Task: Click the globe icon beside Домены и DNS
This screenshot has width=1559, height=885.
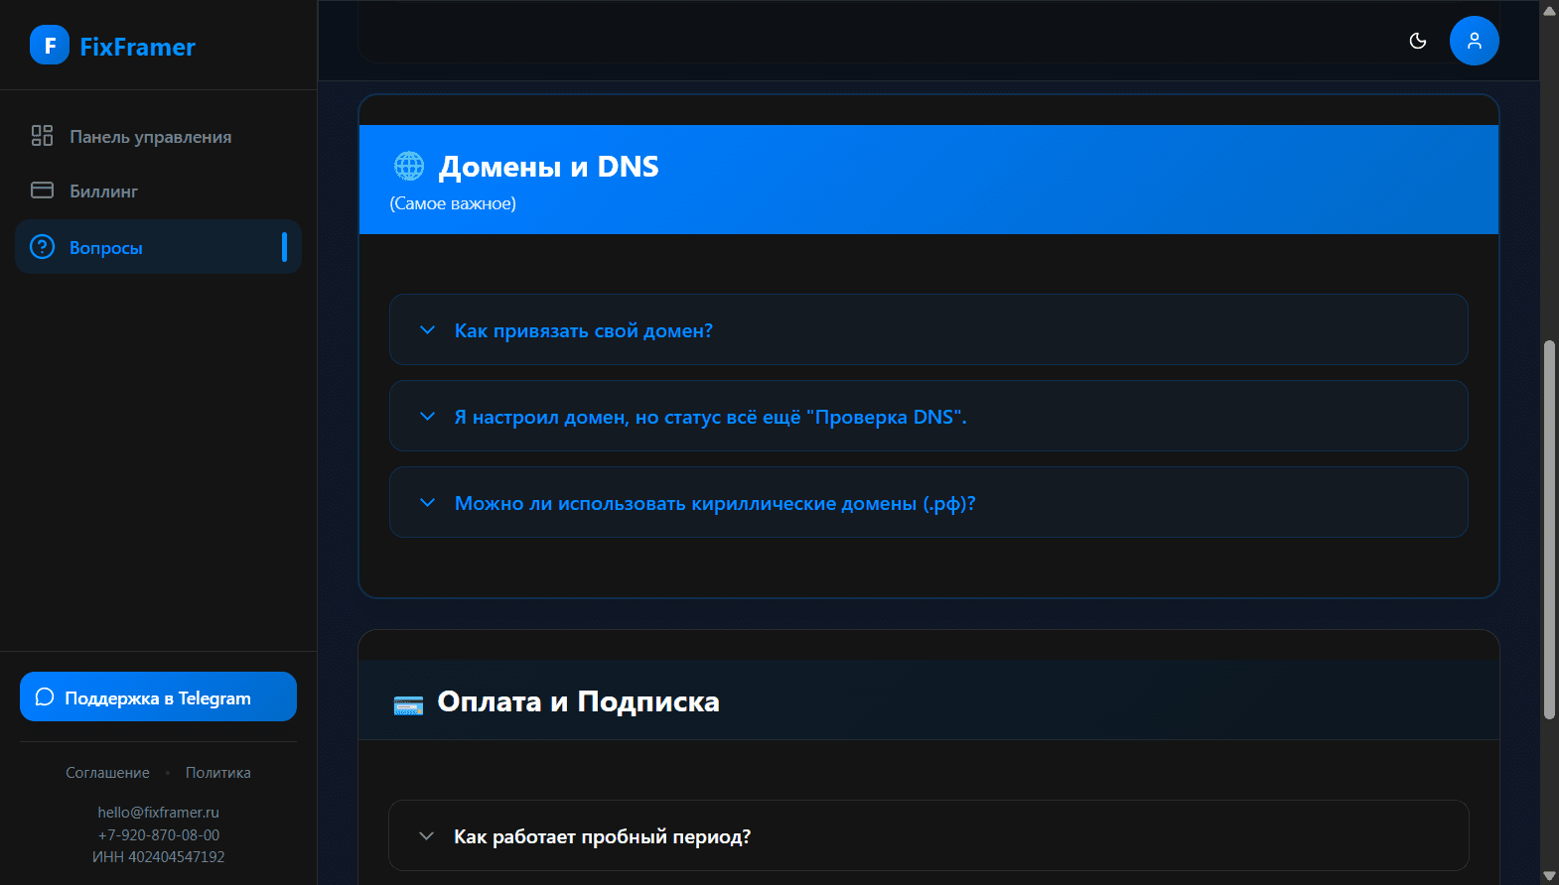Action: coord(409,166)
